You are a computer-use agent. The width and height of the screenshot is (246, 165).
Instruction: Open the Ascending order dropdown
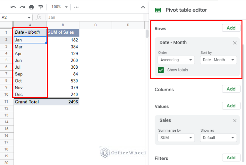pos(176,60)
